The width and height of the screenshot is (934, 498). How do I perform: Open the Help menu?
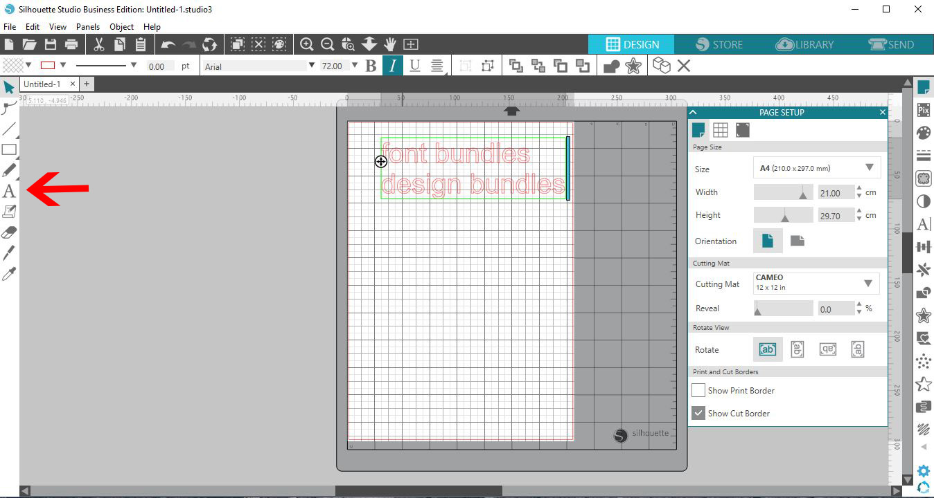point(152,27)
